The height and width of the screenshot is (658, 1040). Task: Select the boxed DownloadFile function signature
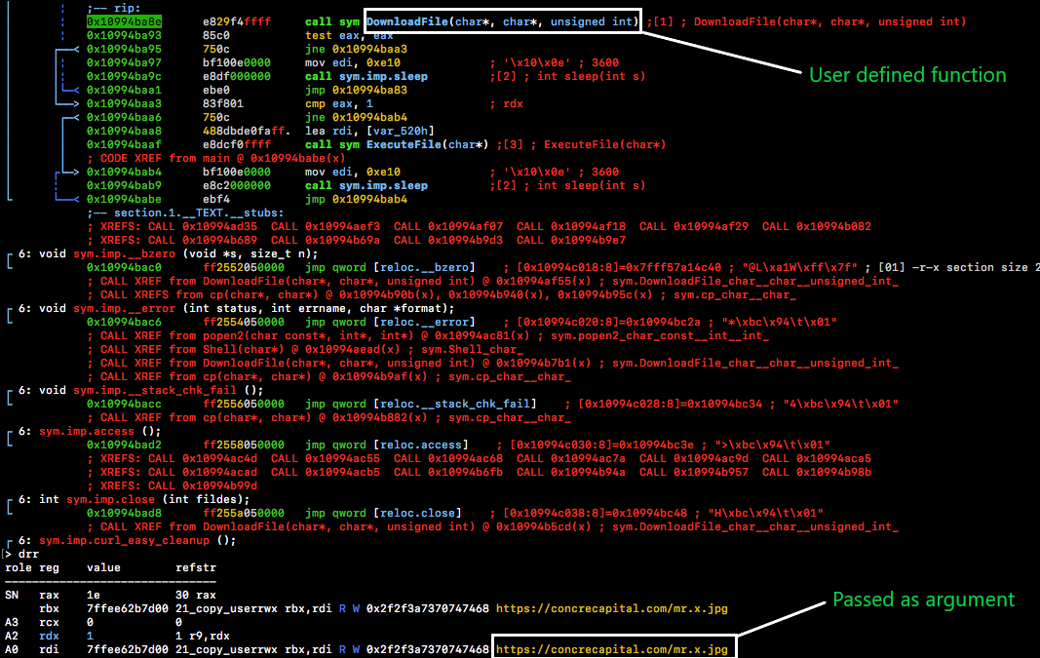(x=500, y=20)
